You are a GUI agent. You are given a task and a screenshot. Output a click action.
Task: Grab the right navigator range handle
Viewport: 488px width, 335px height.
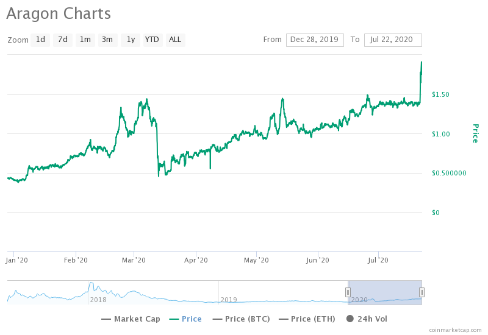pyautogui.click(x=422, y=292)
